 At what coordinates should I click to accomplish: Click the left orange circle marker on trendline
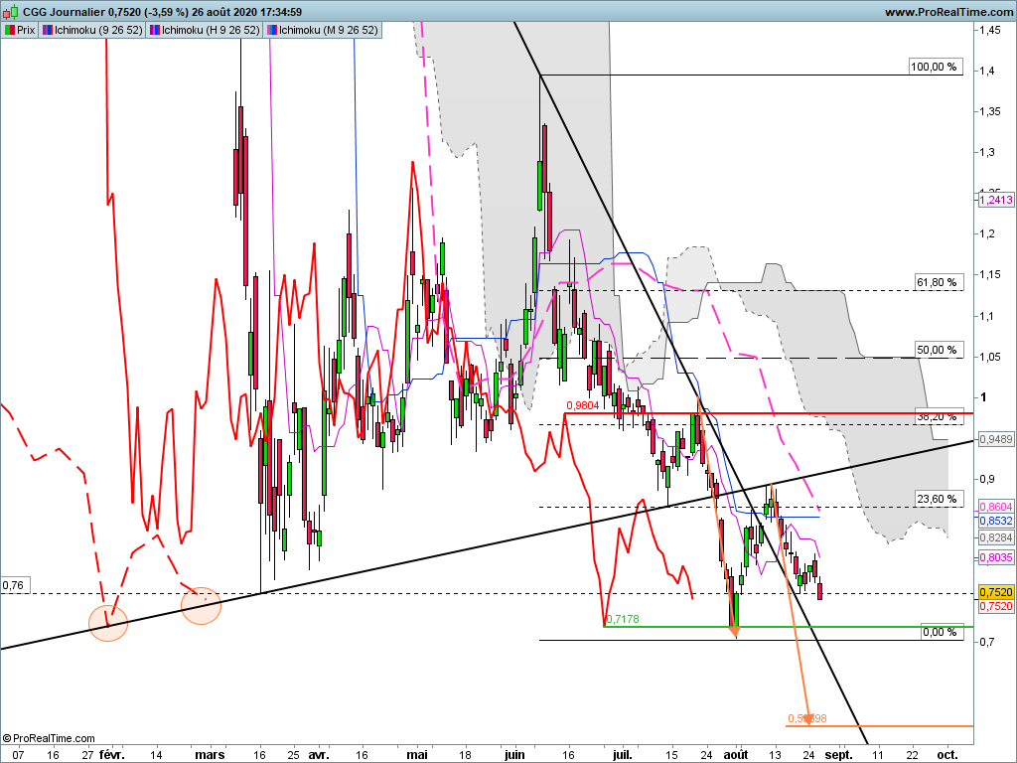[x=109, y=622]
